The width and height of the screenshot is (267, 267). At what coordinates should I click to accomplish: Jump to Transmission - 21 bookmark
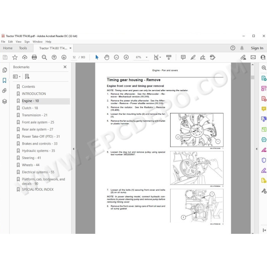coord(35,115)
